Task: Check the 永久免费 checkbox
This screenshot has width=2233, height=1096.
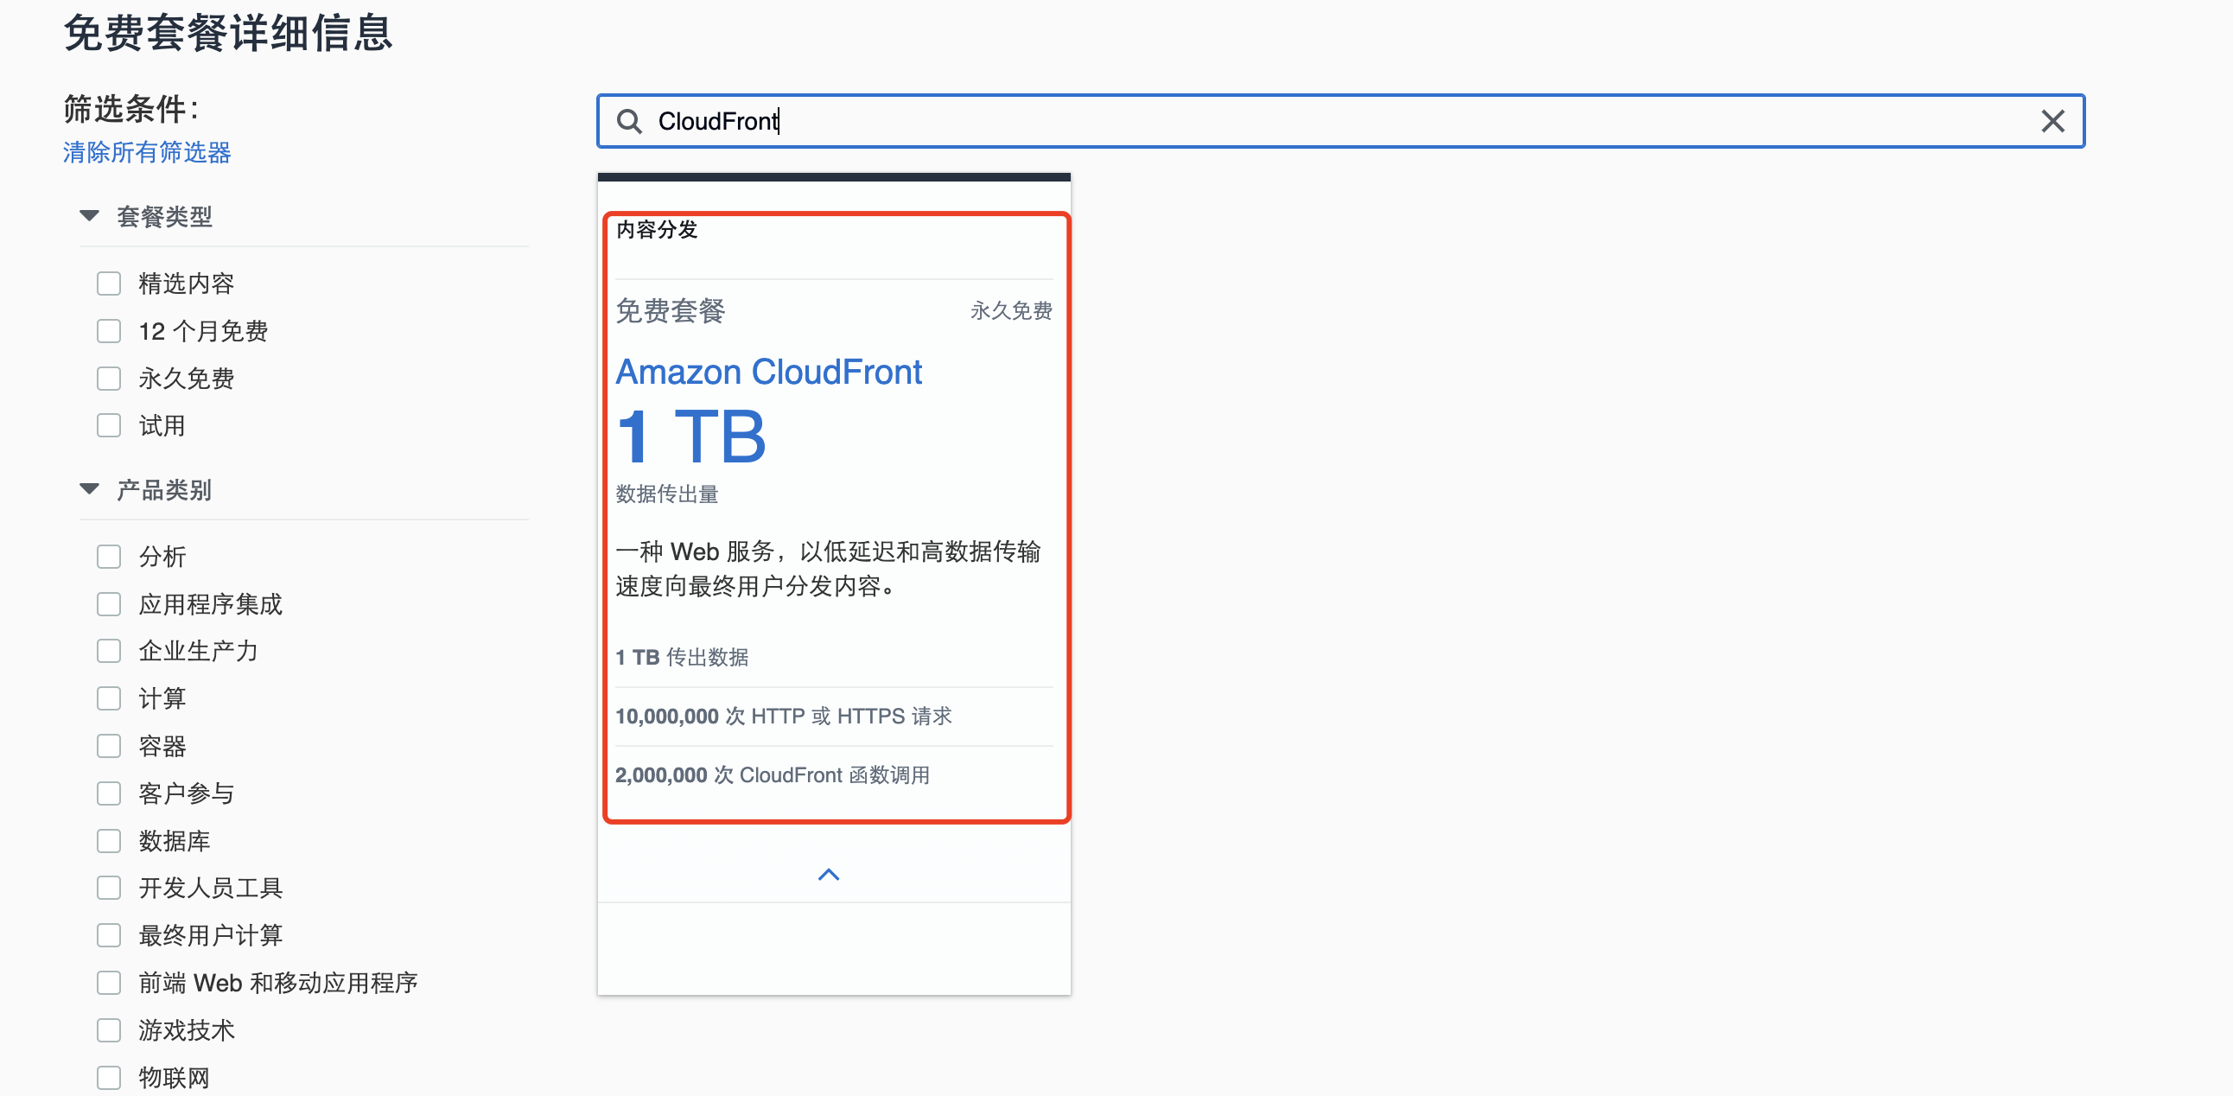Action: 108,379
